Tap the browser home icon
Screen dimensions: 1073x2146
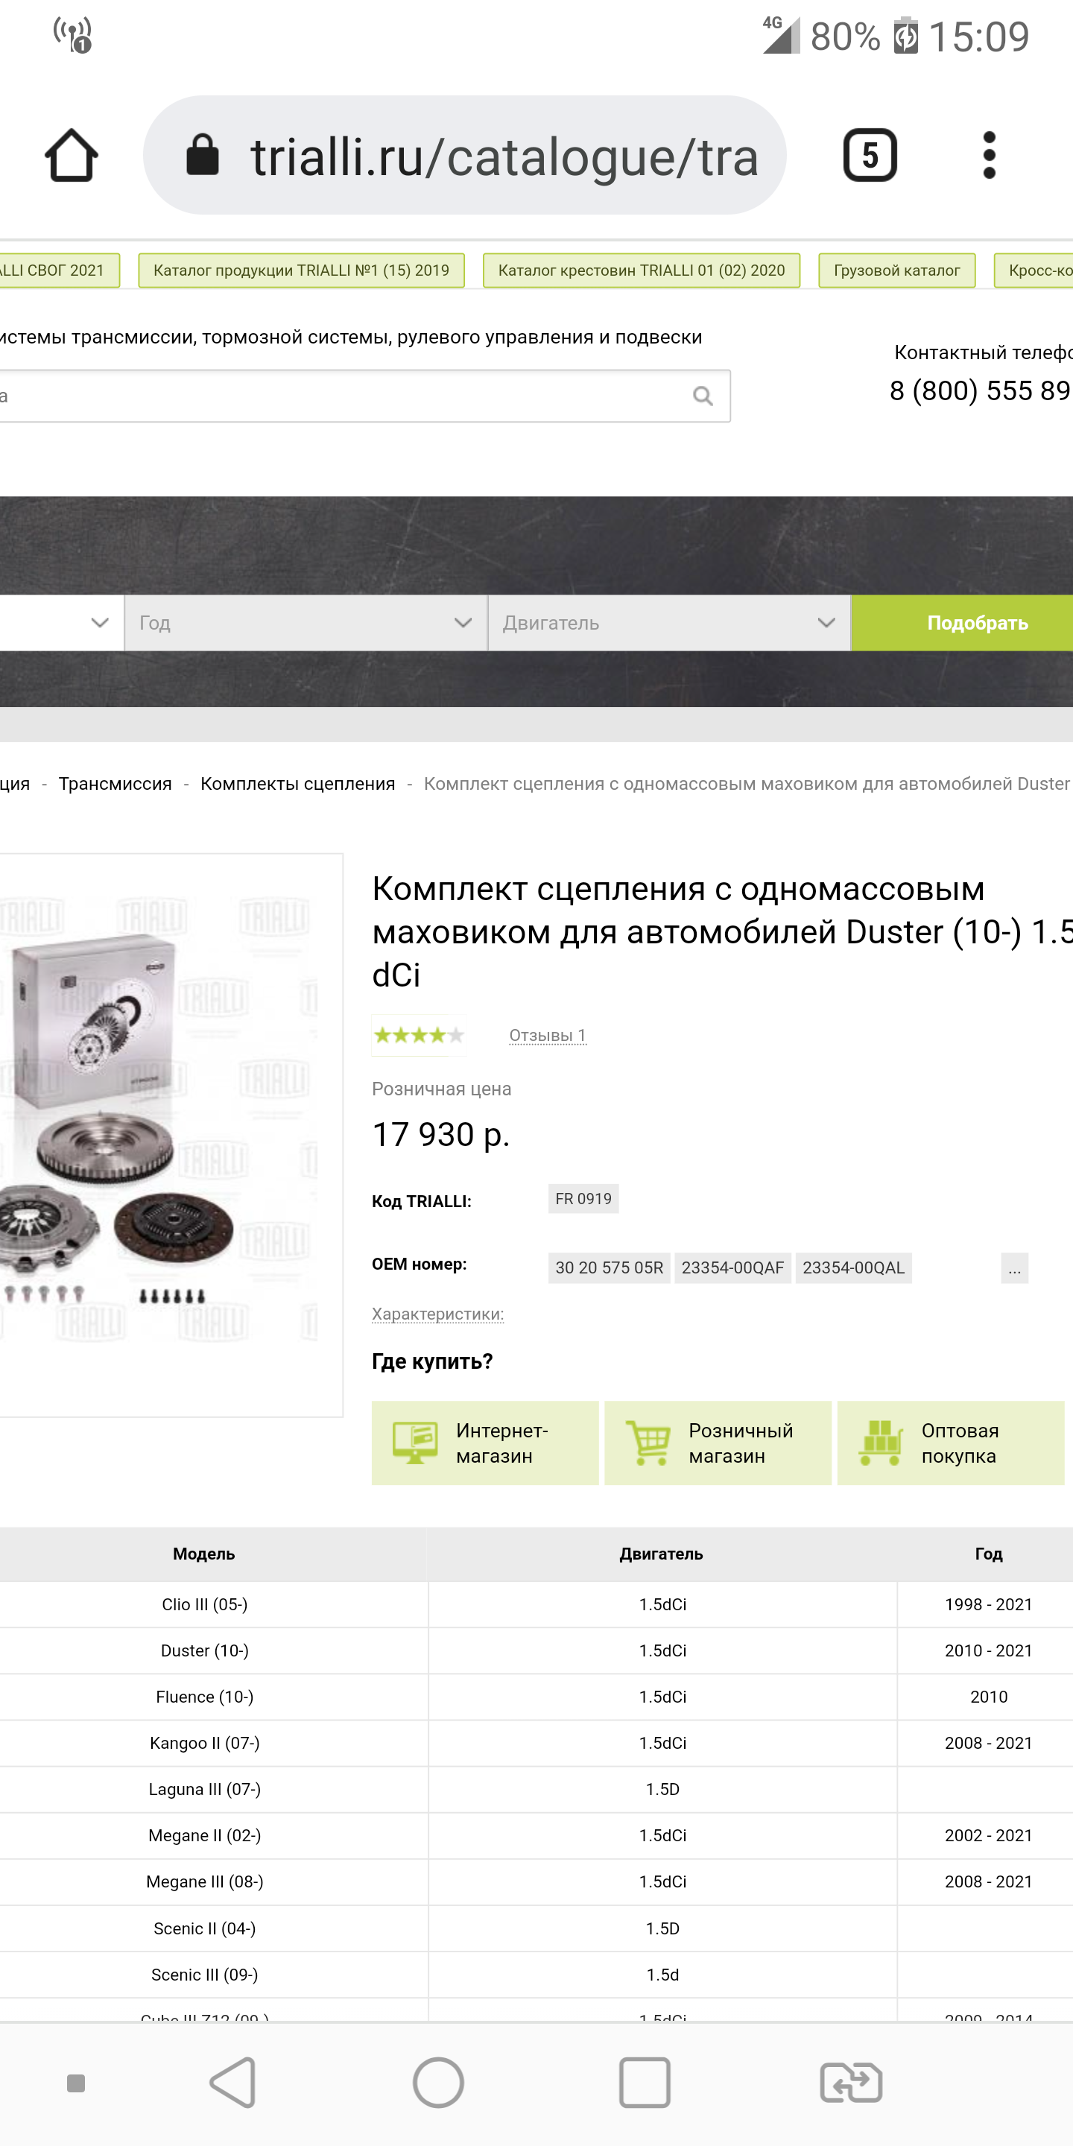click(71, 155)
